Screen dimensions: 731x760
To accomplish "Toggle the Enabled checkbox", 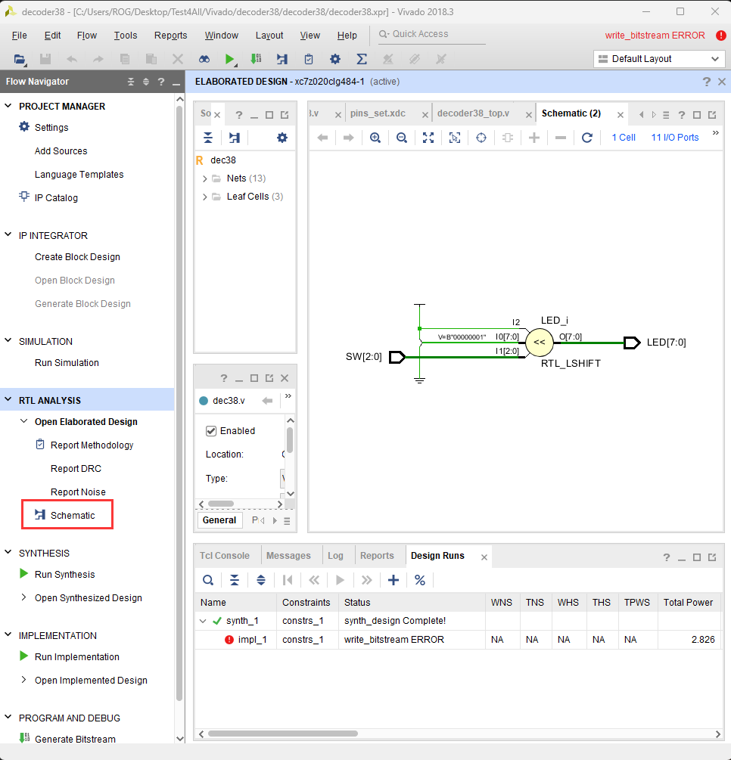I will (211, 431).
